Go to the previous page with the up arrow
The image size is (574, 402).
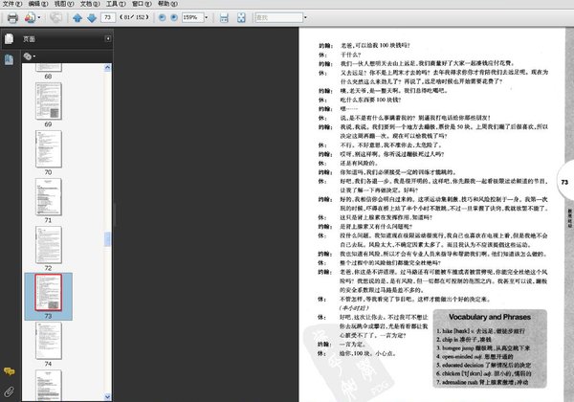[x=77, y=17]
